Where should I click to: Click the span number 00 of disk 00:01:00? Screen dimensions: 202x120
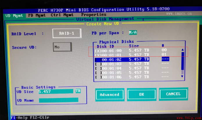pyautogui.click(x=164, y=50)
